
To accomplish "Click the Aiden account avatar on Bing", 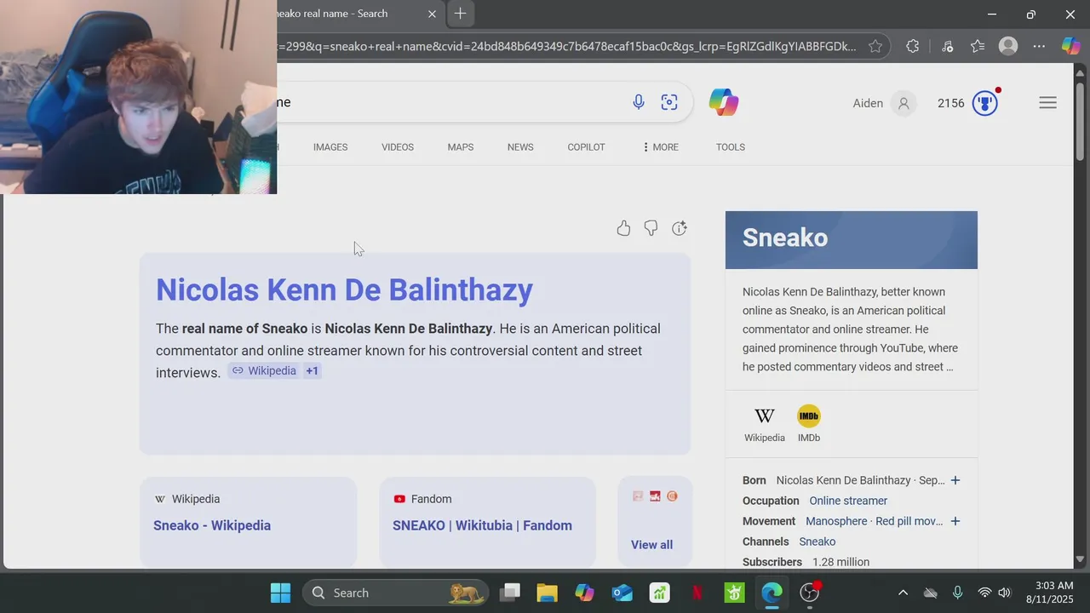I will click(x=904, y=103).
